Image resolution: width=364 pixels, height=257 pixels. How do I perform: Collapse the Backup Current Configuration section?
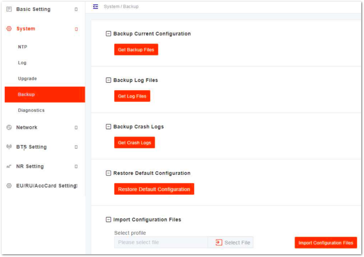[x=108, y=34]
